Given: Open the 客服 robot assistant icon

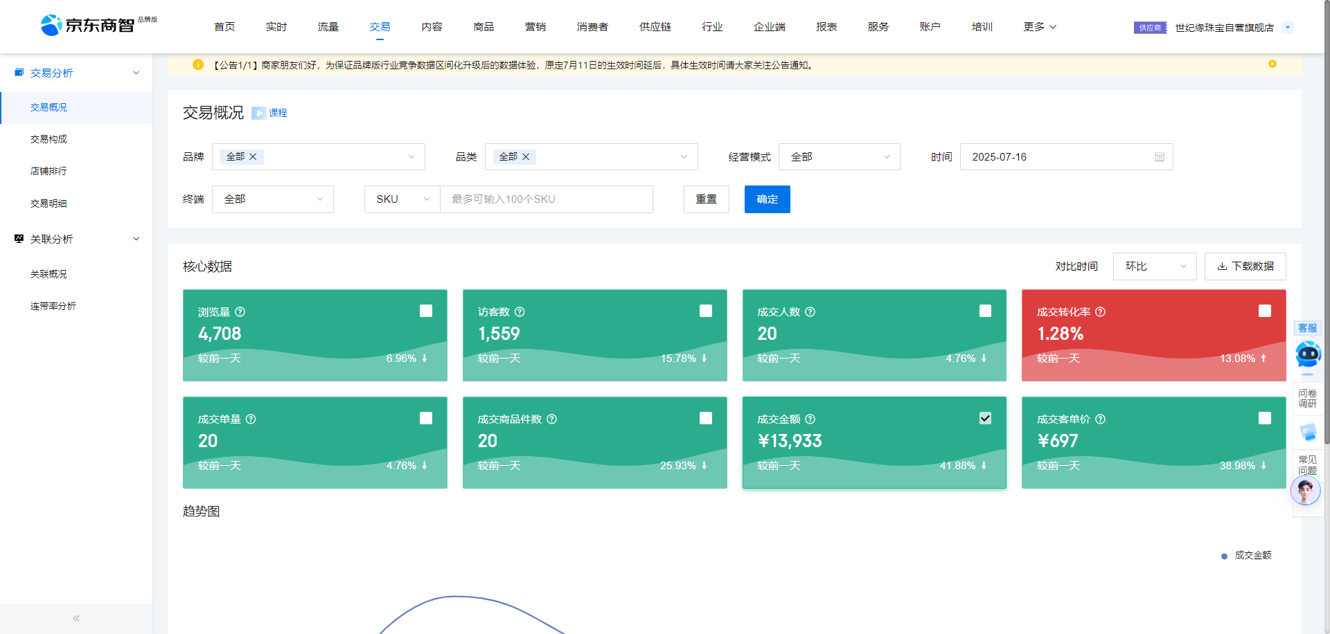Looking at the screenshot, I should point(1307,354).
